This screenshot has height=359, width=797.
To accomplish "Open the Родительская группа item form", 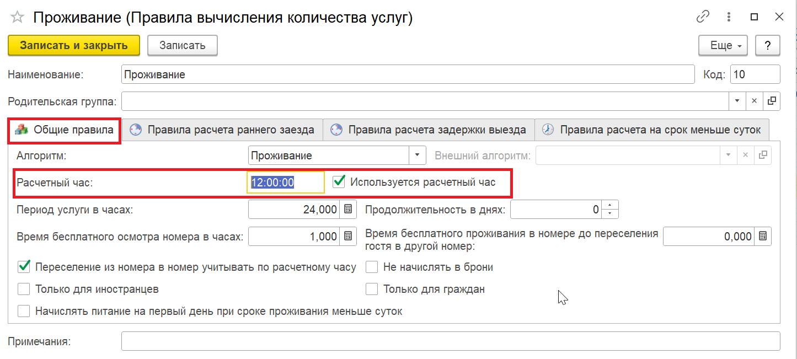I will coord(772,101).
